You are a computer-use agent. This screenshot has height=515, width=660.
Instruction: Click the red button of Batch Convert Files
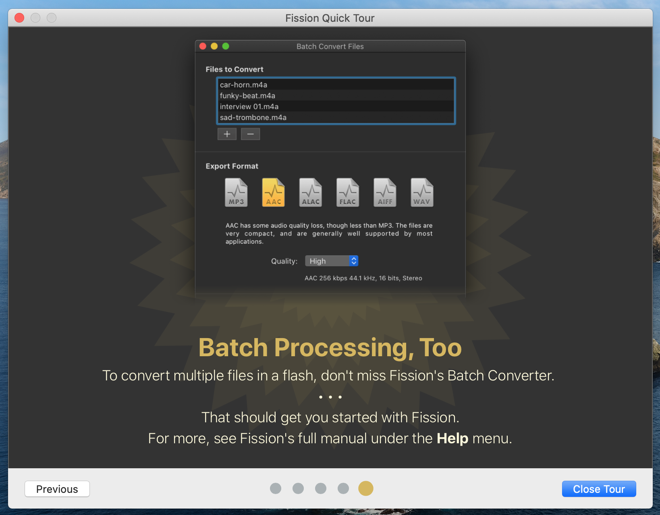(203, 46)
